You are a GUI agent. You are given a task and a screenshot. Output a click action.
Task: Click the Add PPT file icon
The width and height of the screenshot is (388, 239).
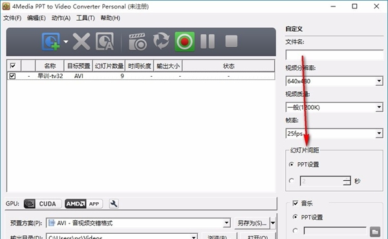click(51, 41)
